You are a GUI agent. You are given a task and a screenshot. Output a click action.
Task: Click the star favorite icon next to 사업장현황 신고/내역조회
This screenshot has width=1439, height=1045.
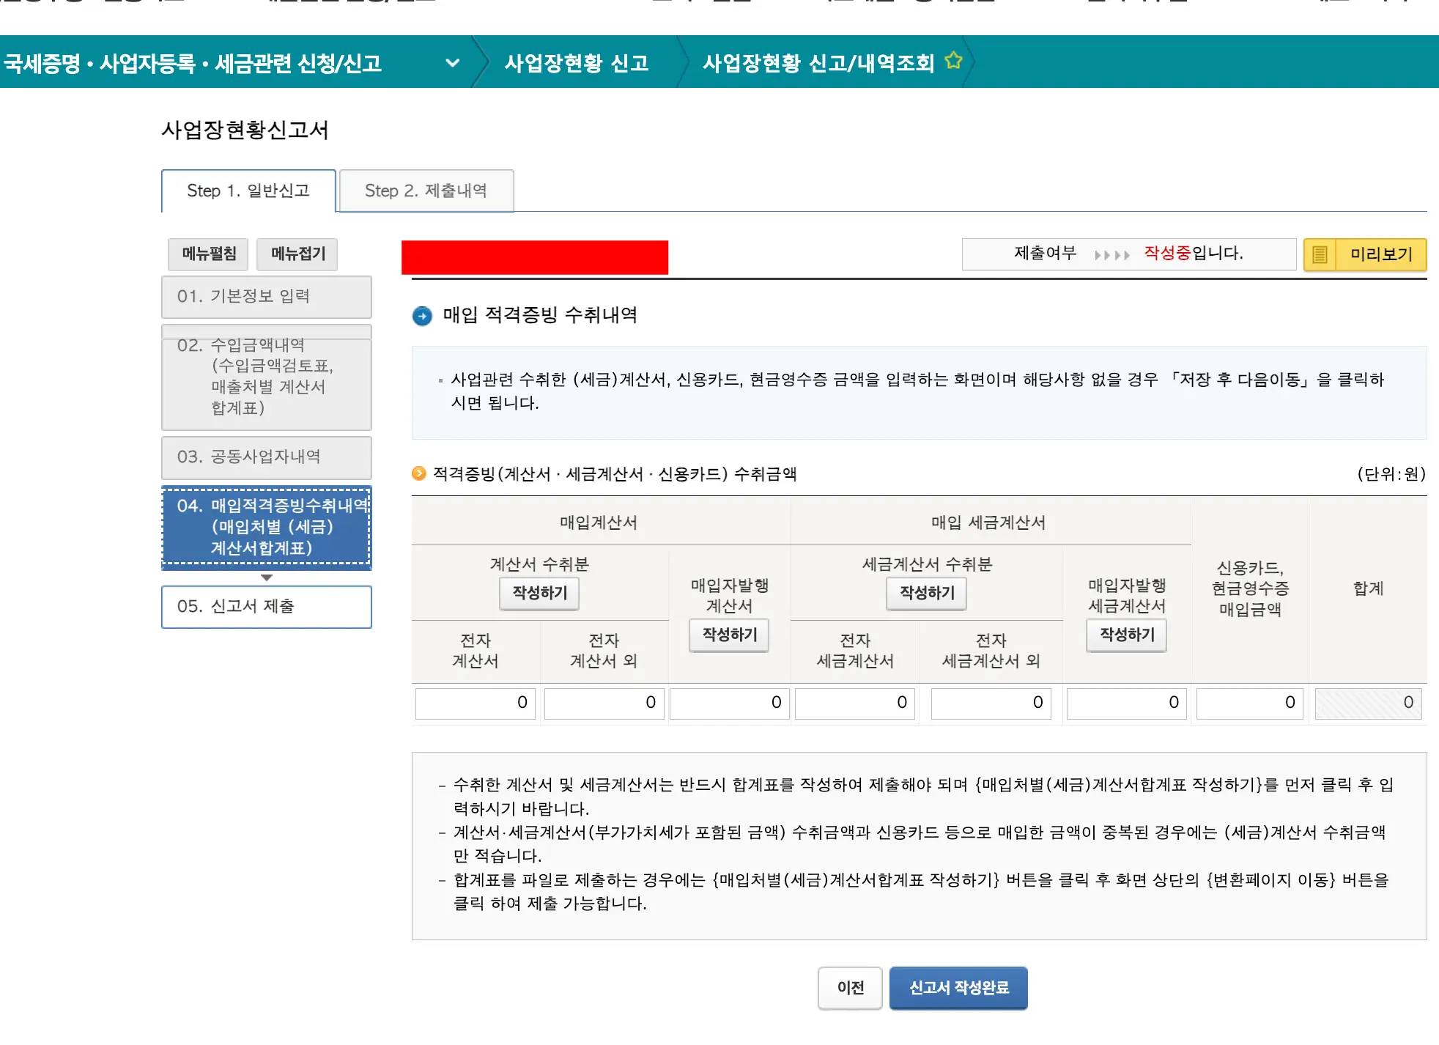pyautogui.click(x=952, y=61)
